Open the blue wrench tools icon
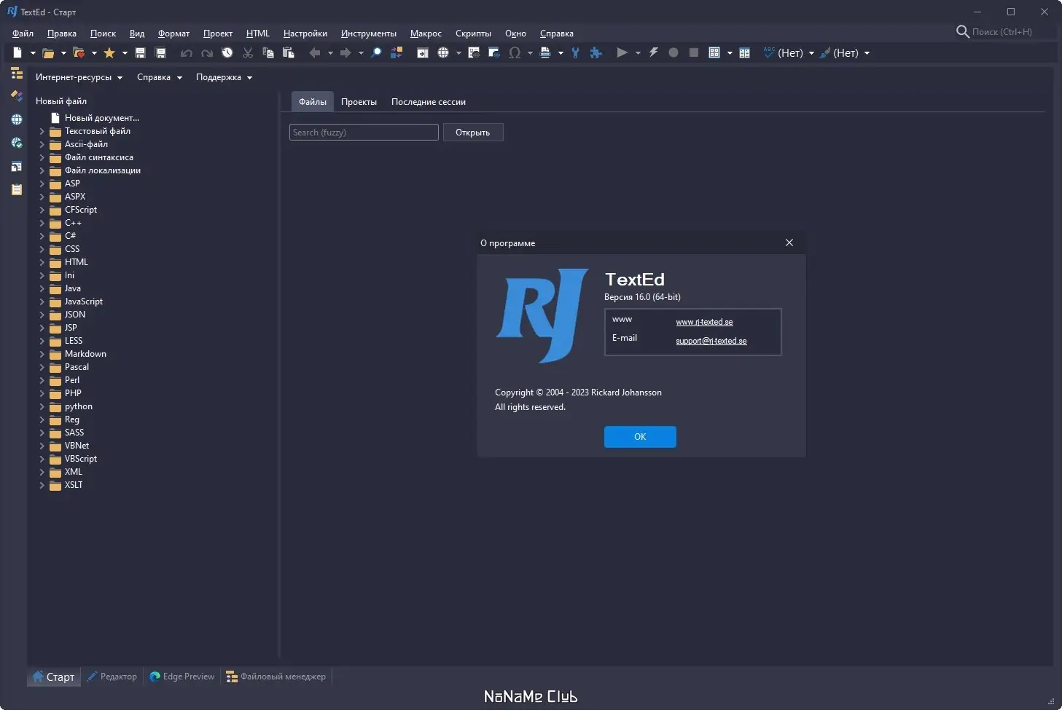The image size is (1062, 710). (x=575, y=52)
